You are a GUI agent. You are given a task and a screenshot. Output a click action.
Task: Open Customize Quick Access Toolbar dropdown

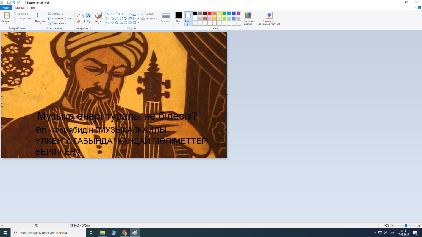click(23, 3)
